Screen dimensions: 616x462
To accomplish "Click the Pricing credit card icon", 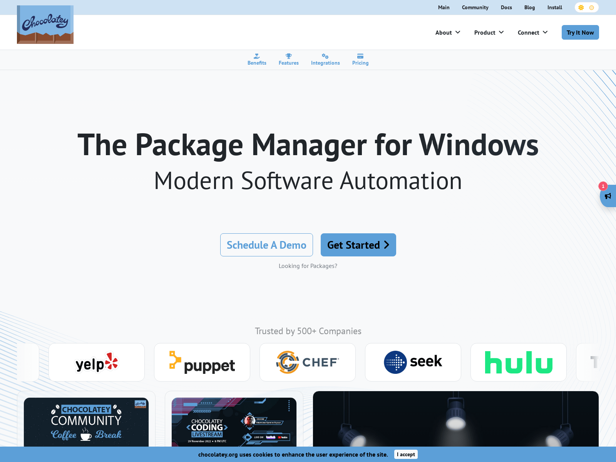I will click(360, 56).
